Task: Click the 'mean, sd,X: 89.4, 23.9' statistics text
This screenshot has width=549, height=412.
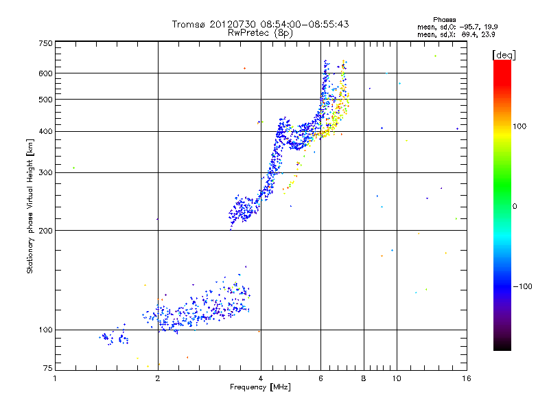Action: coord(456,34)
